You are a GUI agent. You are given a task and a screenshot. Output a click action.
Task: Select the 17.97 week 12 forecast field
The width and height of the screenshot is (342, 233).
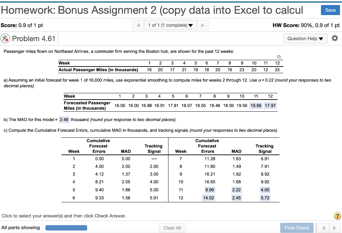pos(271,105)
